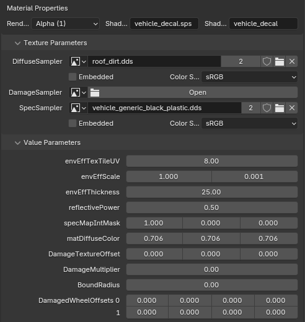Open image browser icon for DamageSampler
The height and width of the screenshot is (322, 305).
[x=78, y=92]
